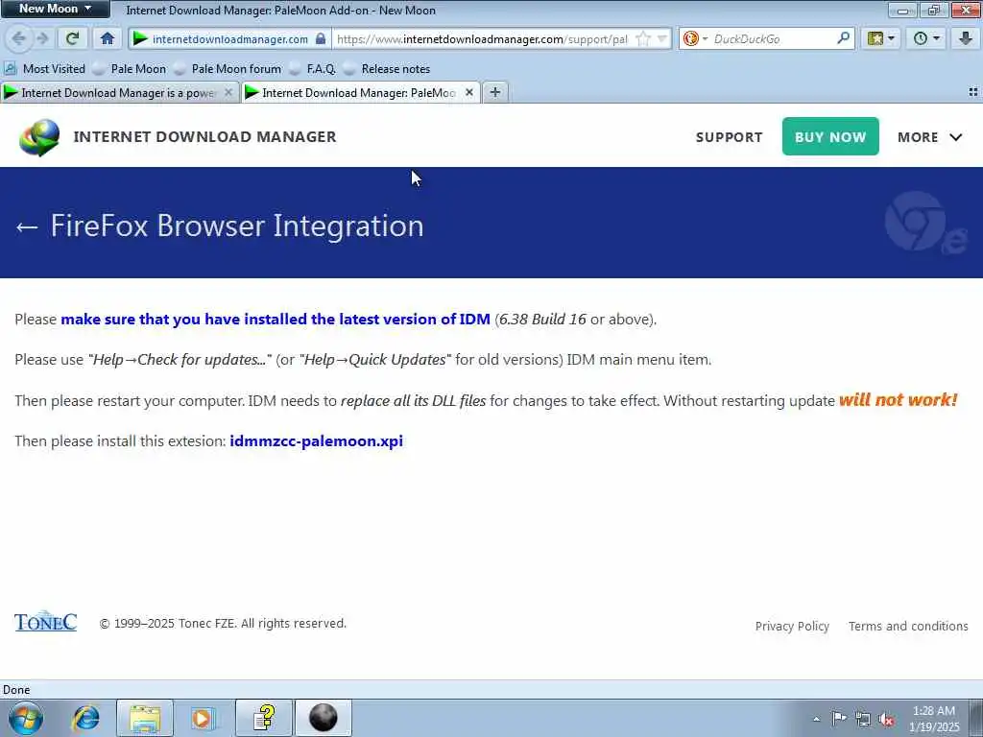Screen dimensions: 983x737
Task: Close the PaleMoon Add-on tab
Action: point(468,93)
